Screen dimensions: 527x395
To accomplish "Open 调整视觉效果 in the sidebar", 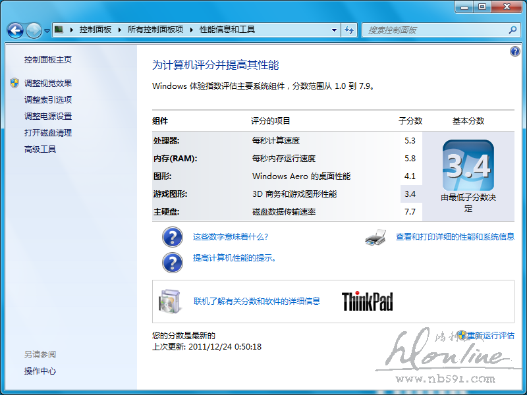I will pos(48,84).
